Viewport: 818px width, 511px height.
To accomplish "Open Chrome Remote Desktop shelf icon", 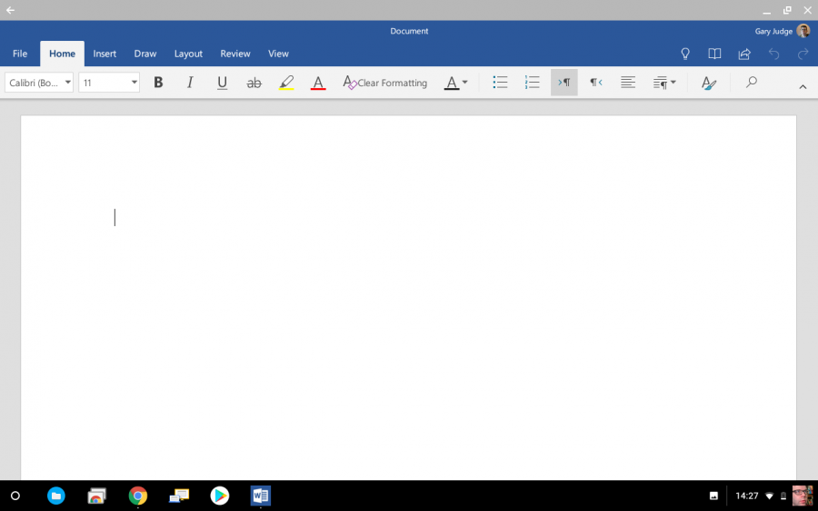I will tap(179, 496).
